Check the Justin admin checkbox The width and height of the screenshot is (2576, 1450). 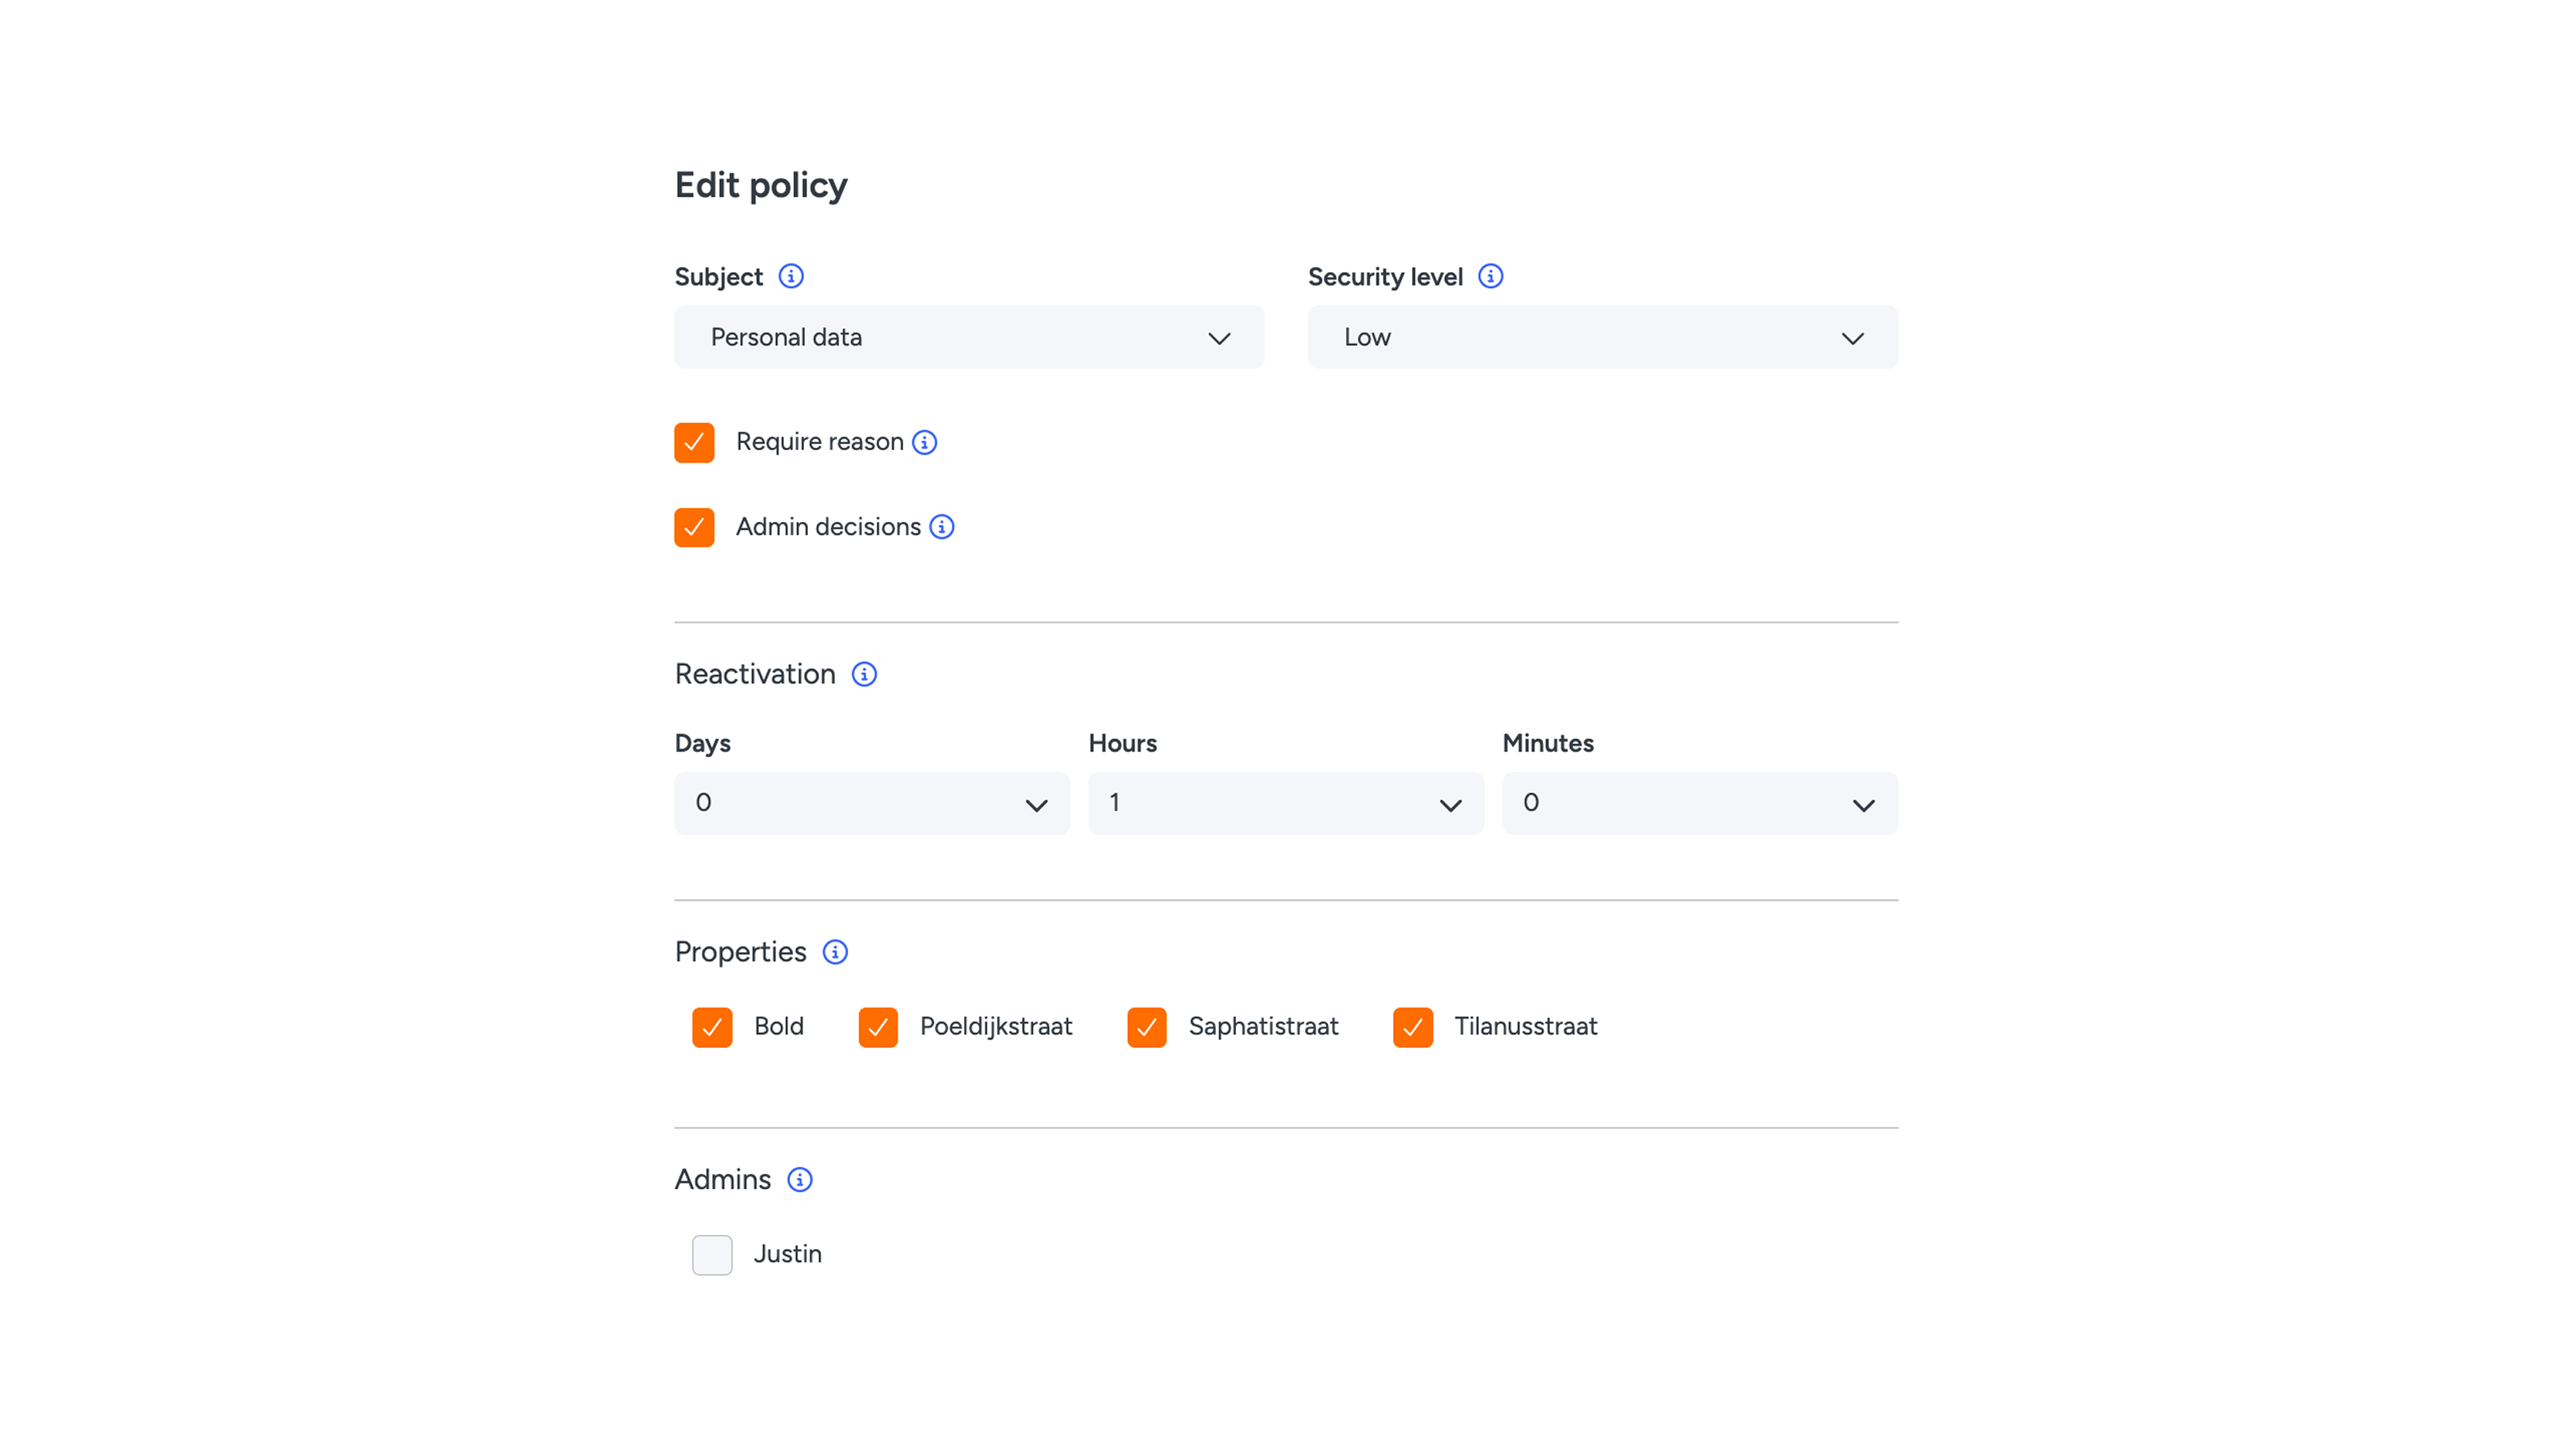pyautogui.click(x=712, y=1255)
